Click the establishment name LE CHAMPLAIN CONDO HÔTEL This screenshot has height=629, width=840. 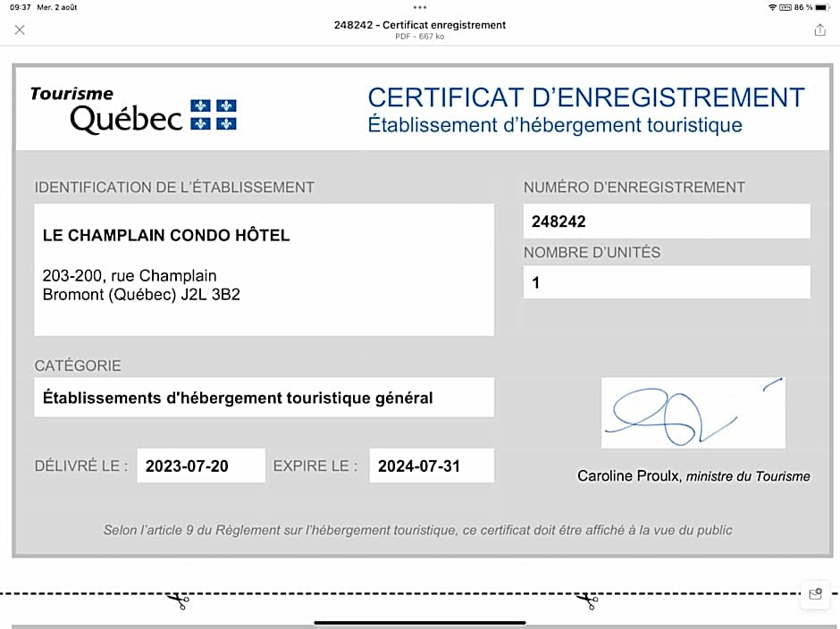click(166, 236)
